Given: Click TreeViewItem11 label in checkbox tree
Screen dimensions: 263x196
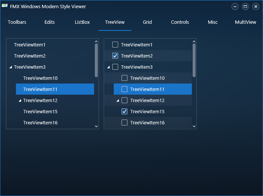Looking at the screenshot, I should click(x=147, y=89).
